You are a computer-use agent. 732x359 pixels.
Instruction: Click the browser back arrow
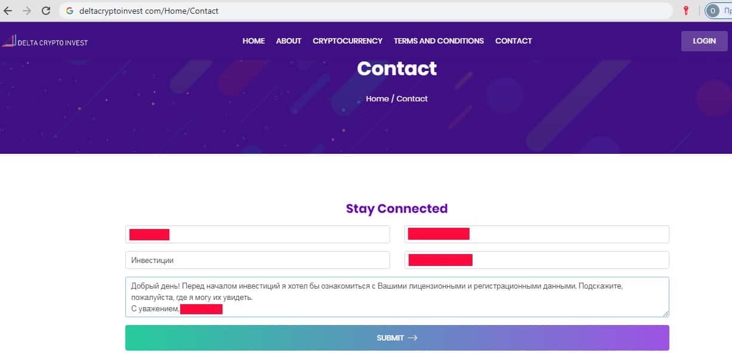8,11
